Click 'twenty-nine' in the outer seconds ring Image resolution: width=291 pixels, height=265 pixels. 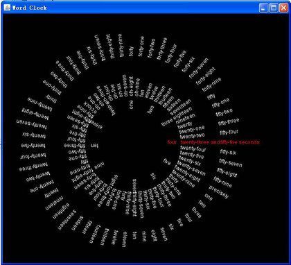pyautogui.click(x=39, y=104)
